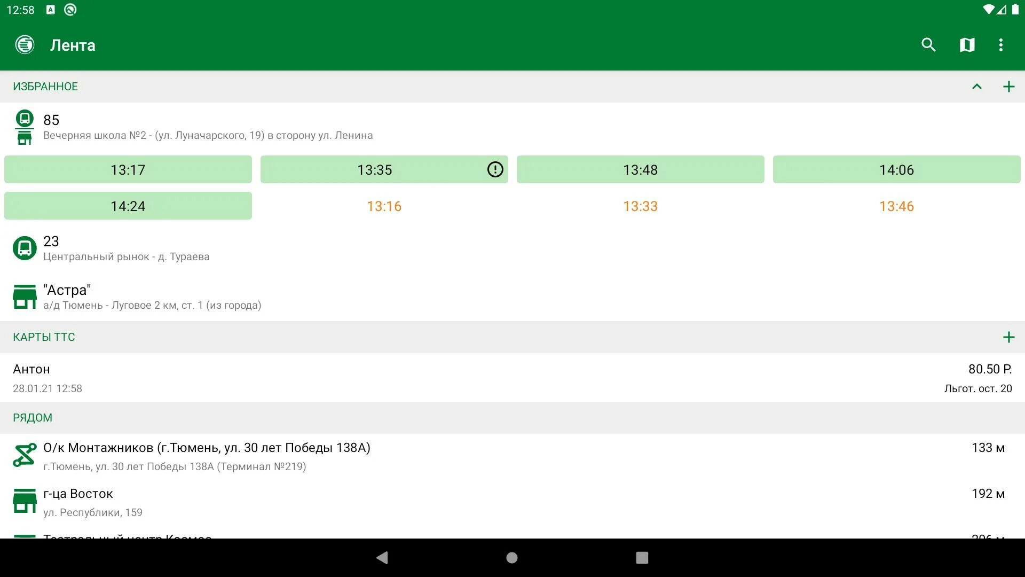Tap bus icon of route 23
This screenshot has width=1025, height=577.
click(25, 248)
